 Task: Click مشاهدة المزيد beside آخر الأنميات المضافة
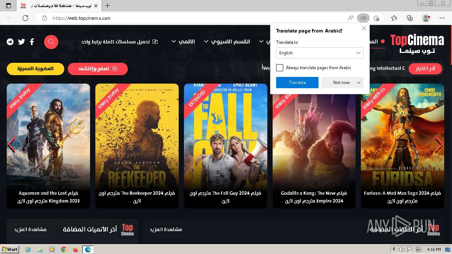point(30,230)
